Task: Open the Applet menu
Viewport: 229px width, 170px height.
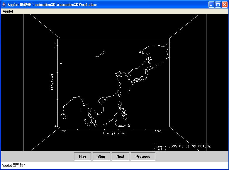Action: (x=8, y=11)
